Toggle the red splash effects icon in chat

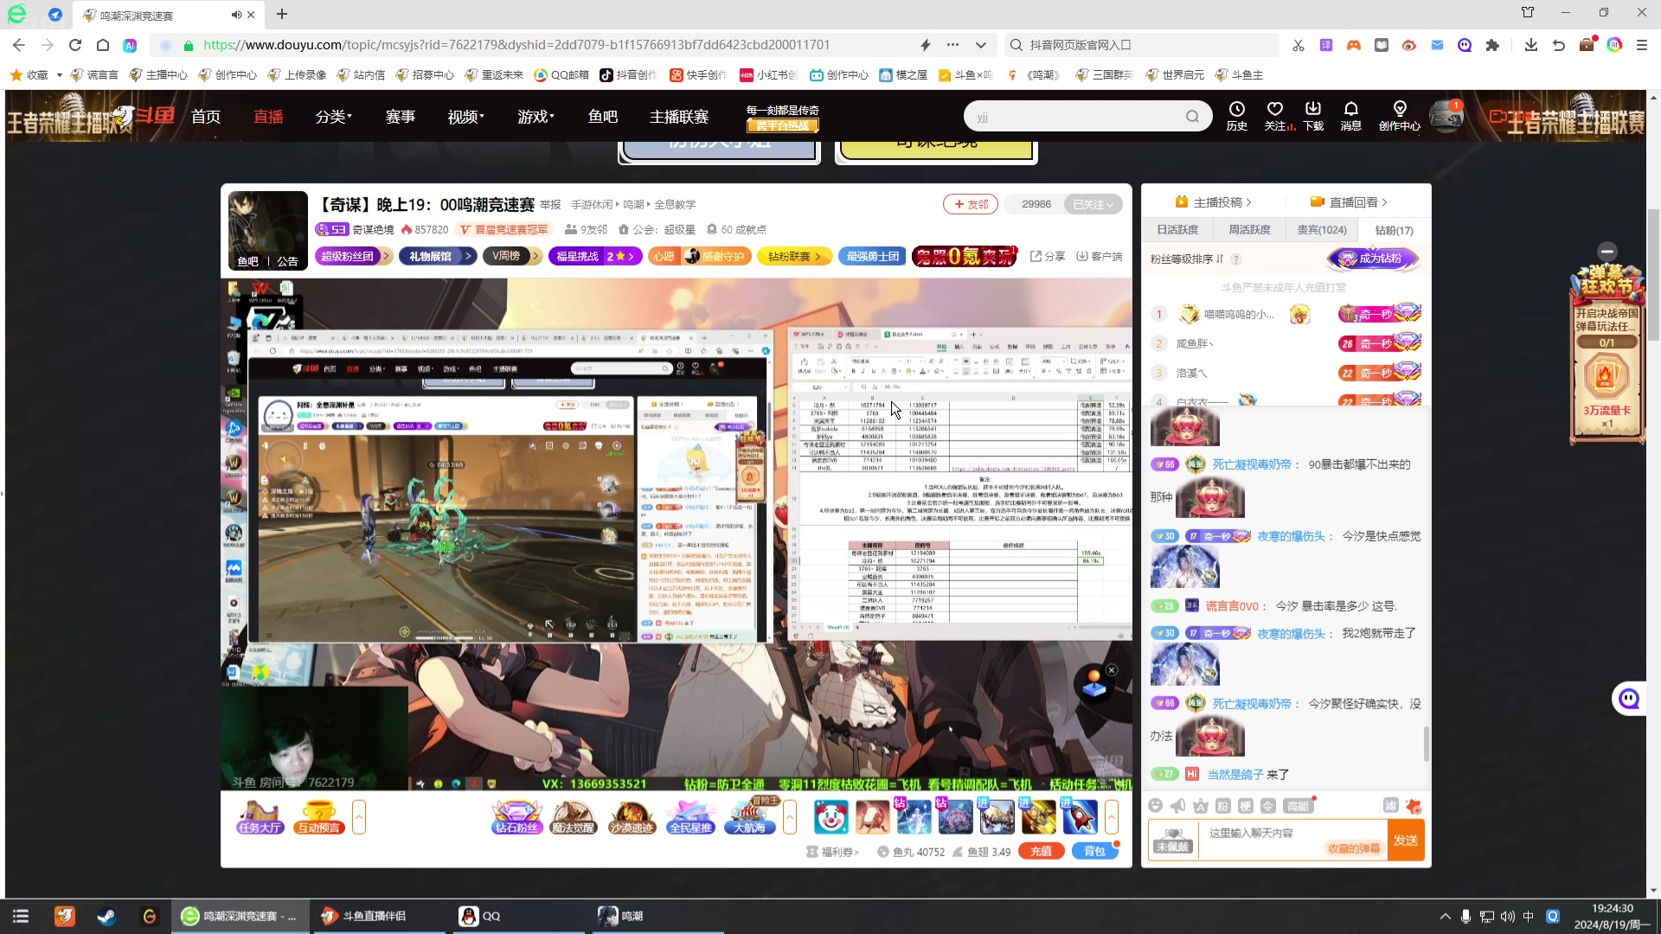tap(1414, 806)
